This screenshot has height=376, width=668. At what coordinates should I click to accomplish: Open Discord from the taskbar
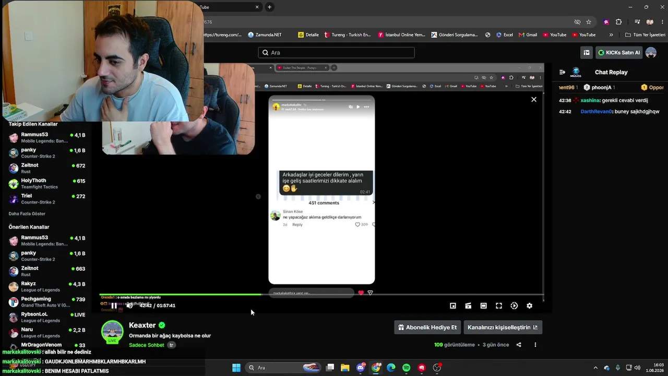pyautogui.click(x=361, y=368)
